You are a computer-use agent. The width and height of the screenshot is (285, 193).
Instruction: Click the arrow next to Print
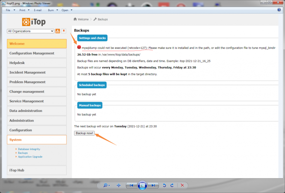[29, 10]
